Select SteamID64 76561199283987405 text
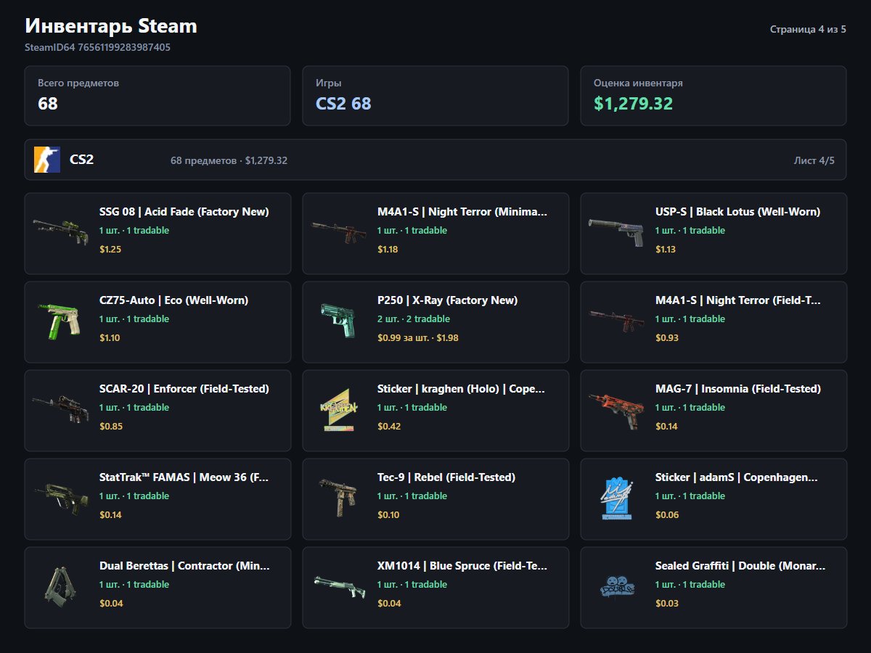871x653 pixels. [98, 47]
